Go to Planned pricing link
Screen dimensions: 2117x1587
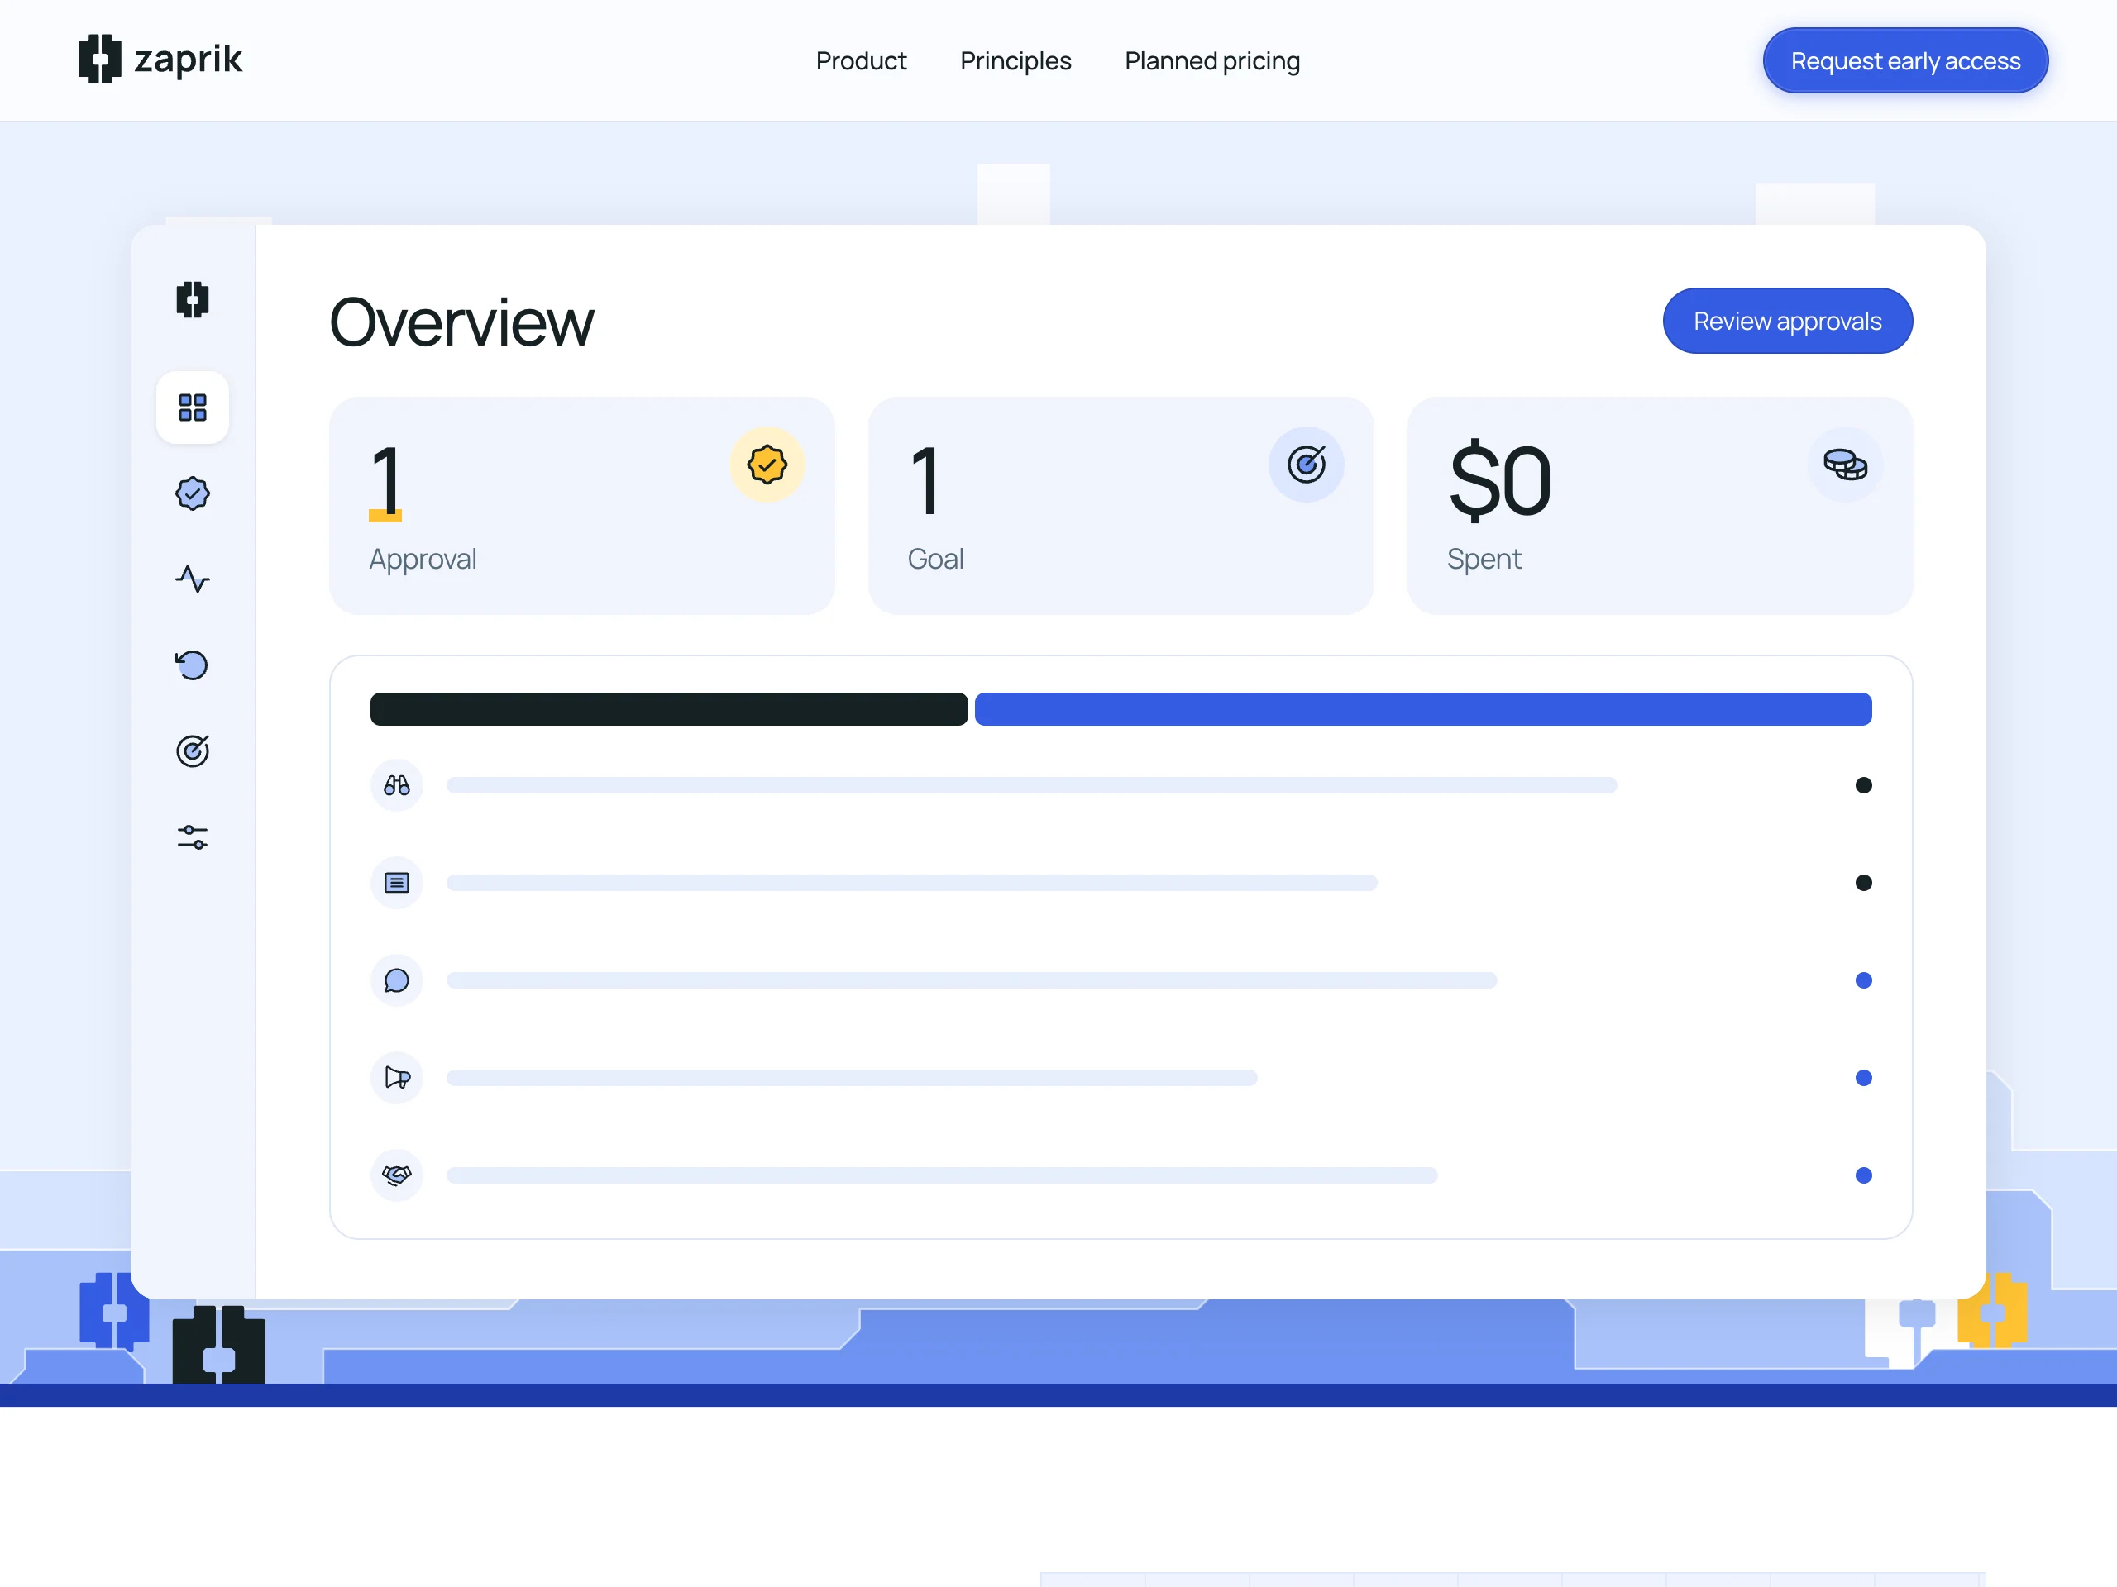1211,61
